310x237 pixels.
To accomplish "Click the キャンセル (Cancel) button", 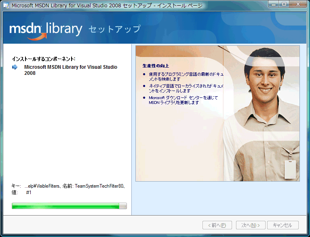I will [x=283, y=225].
